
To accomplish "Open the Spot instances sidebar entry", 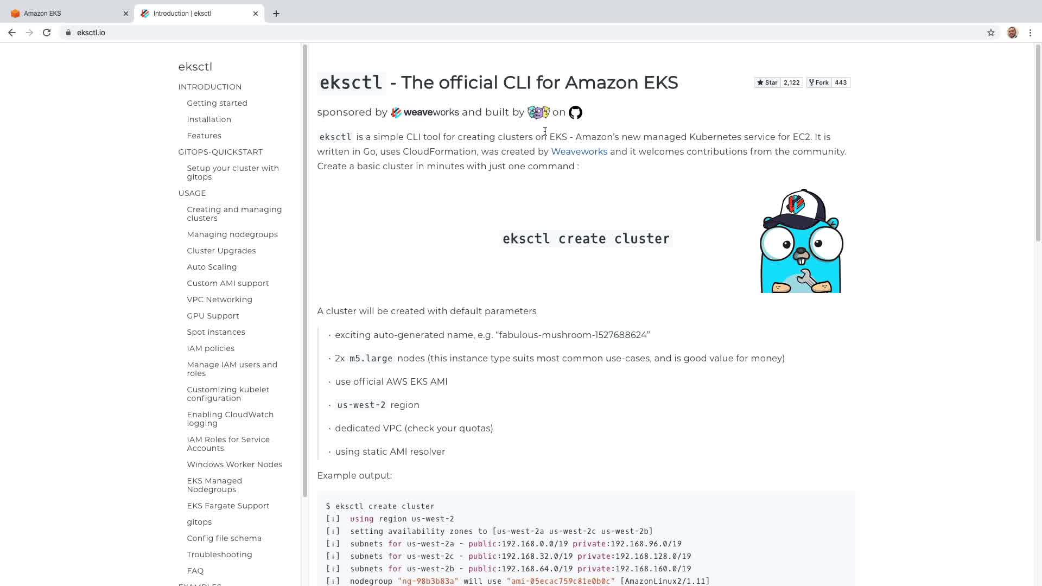I will (216, 332).
